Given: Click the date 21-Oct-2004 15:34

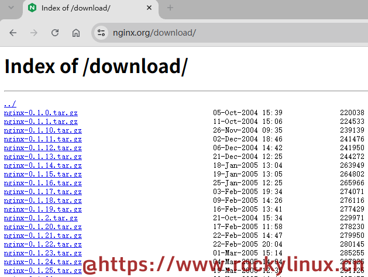Looking at the screenshot, I should (x=248, y=218).
